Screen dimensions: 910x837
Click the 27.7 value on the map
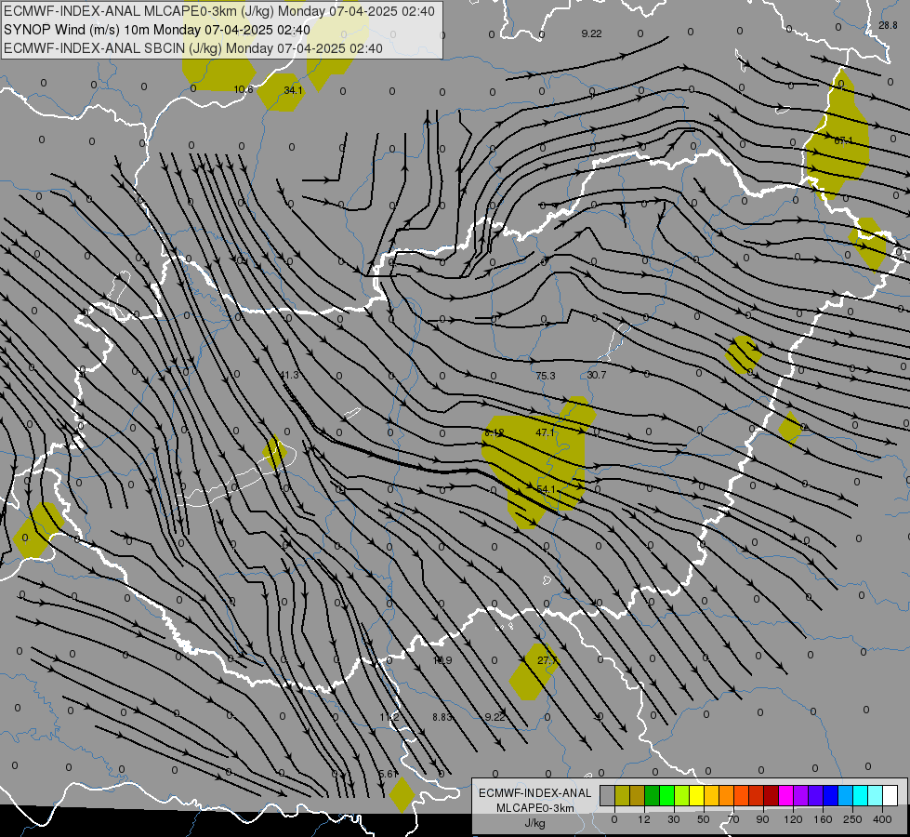[x=547, y=660]
